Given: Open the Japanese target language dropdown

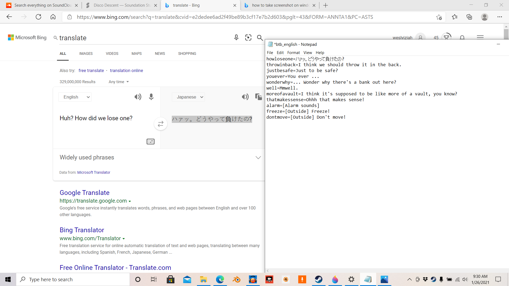Looking at the screenshot, I should [188, 97].
